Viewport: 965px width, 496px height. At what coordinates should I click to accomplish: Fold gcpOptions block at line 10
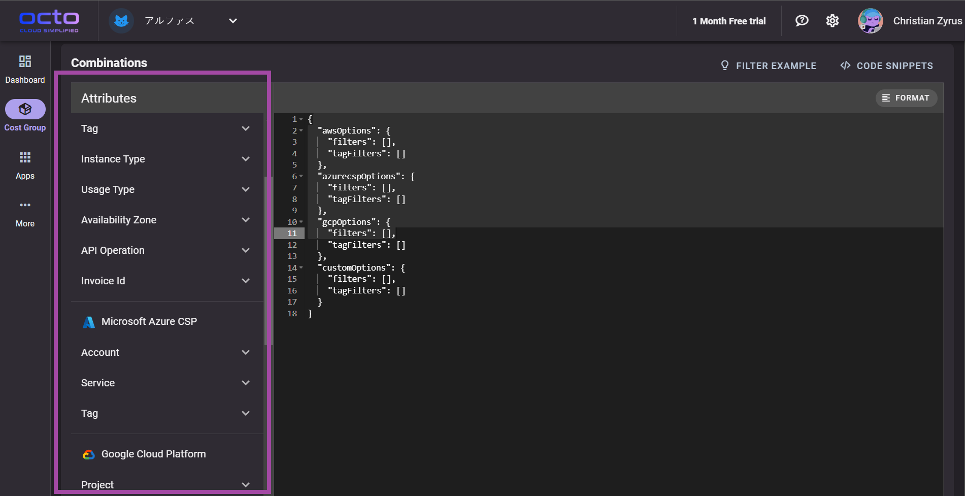click(x=301, y=222)
